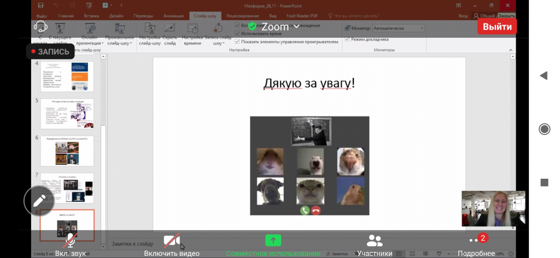This screenshot has width=560, height=258.
Task: Unmute with the Вкл. звук microphone button
Action: pos(71,245)
